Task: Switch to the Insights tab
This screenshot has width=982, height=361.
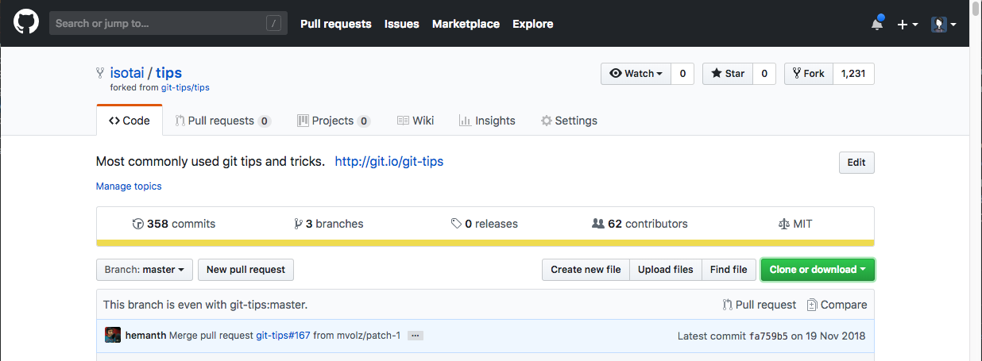Action: [x=487, y=121]
